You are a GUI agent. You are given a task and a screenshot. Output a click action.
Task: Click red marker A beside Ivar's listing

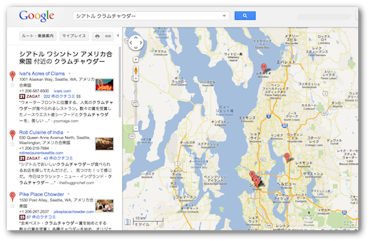(x=13, y=76)
